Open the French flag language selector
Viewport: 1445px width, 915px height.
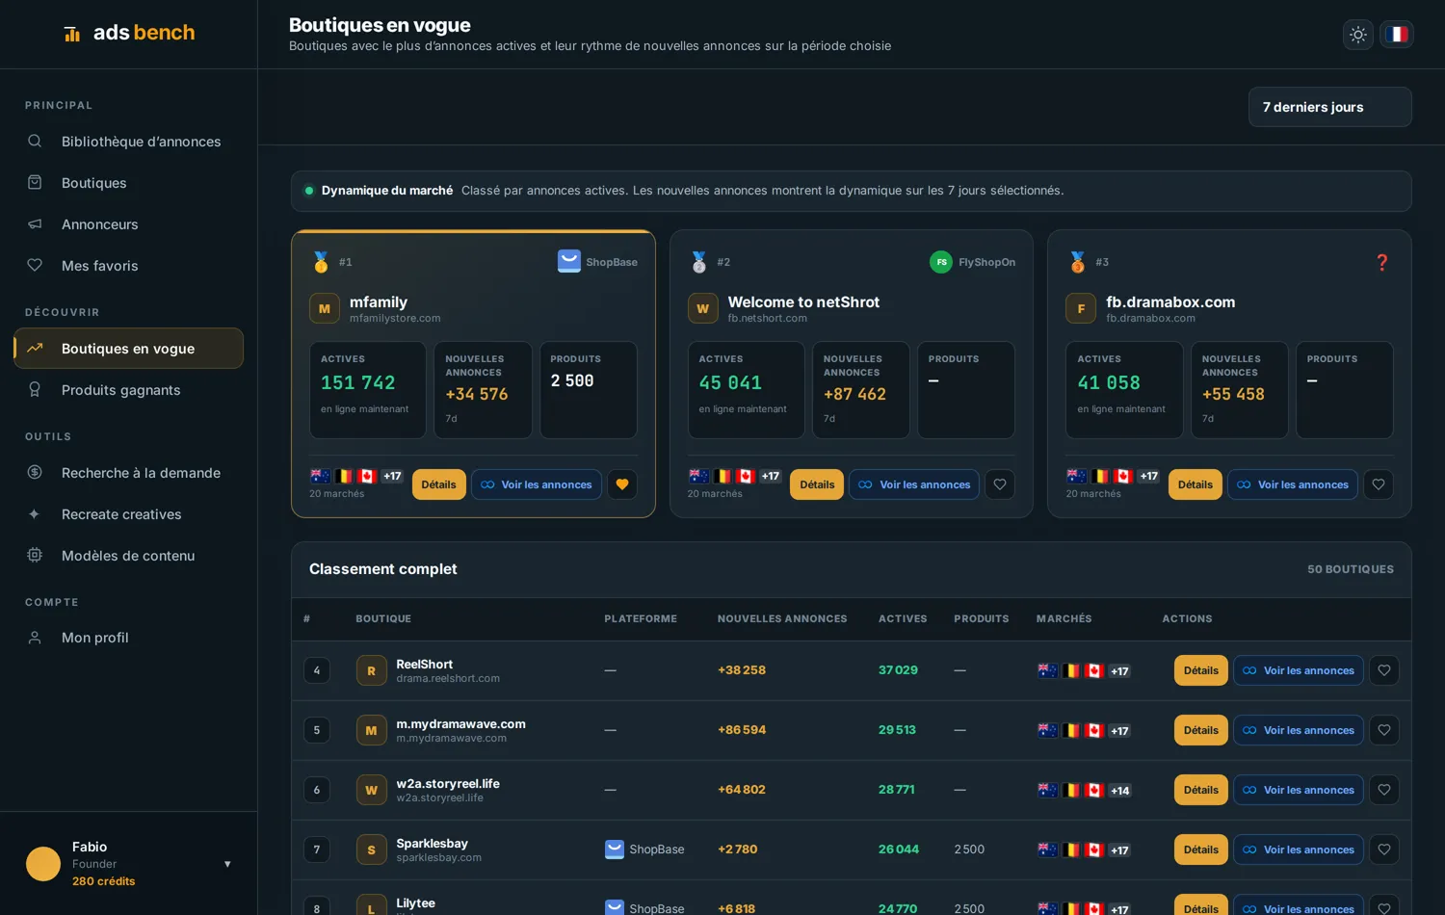[1397, 35]
